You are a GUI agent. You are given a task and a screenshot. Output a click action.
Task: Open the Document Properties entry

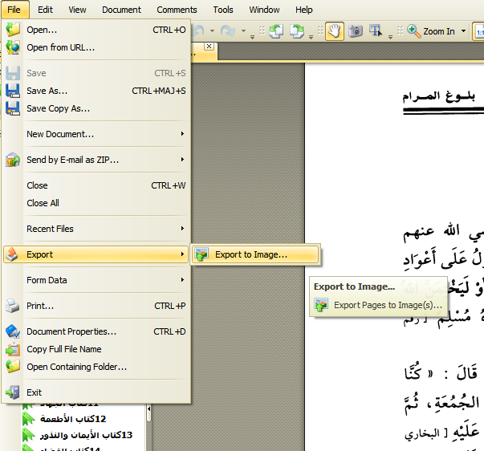(x=71, y=331)
